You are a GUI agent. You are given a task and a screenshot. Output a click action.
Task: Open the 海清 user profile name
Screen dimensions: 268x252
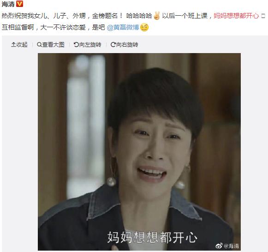coord(8,4)
